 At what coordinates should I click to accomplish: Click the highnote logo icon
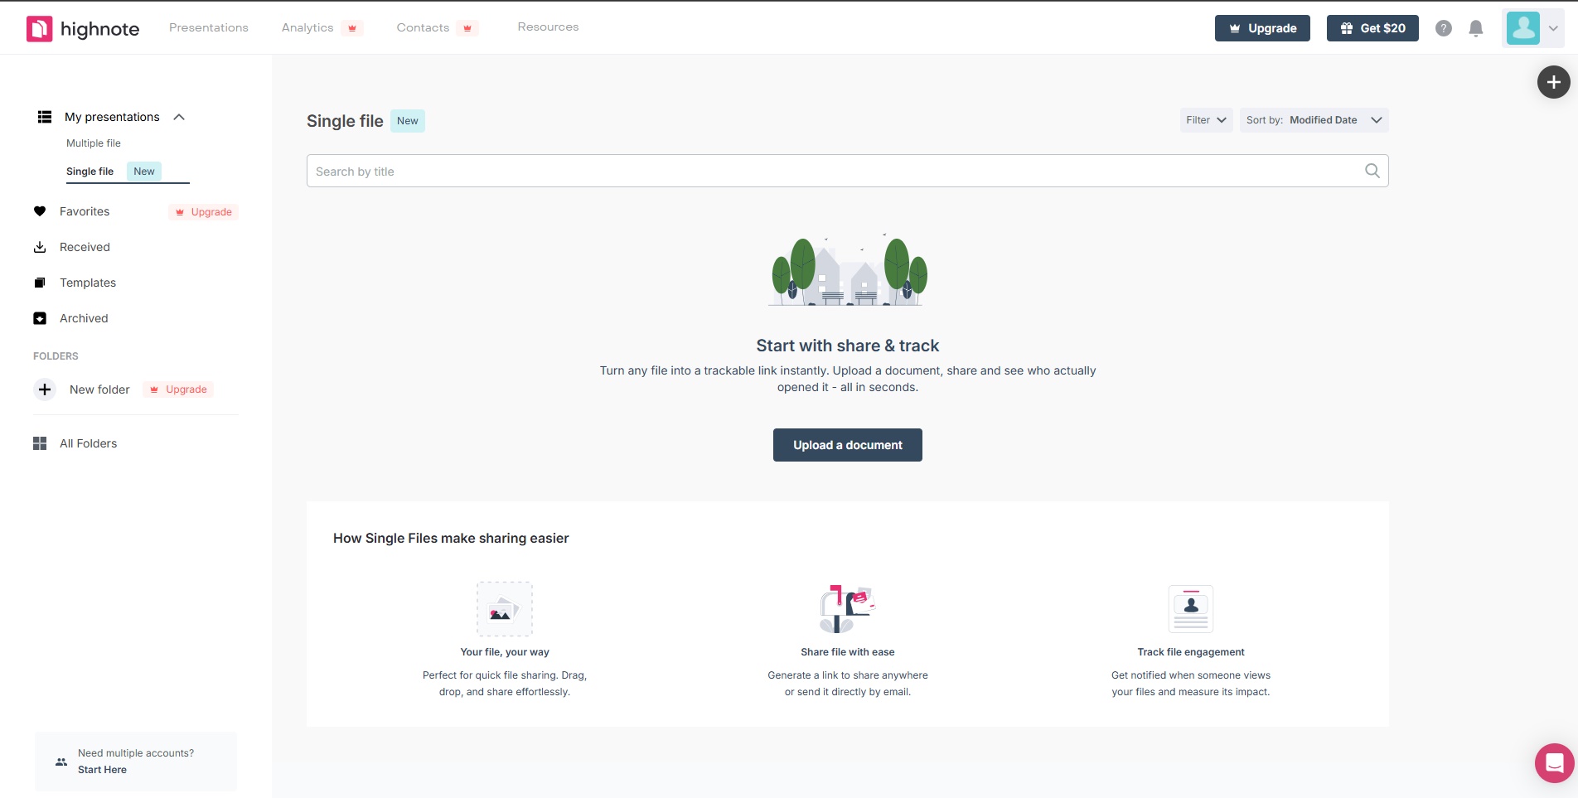(39, 29)
